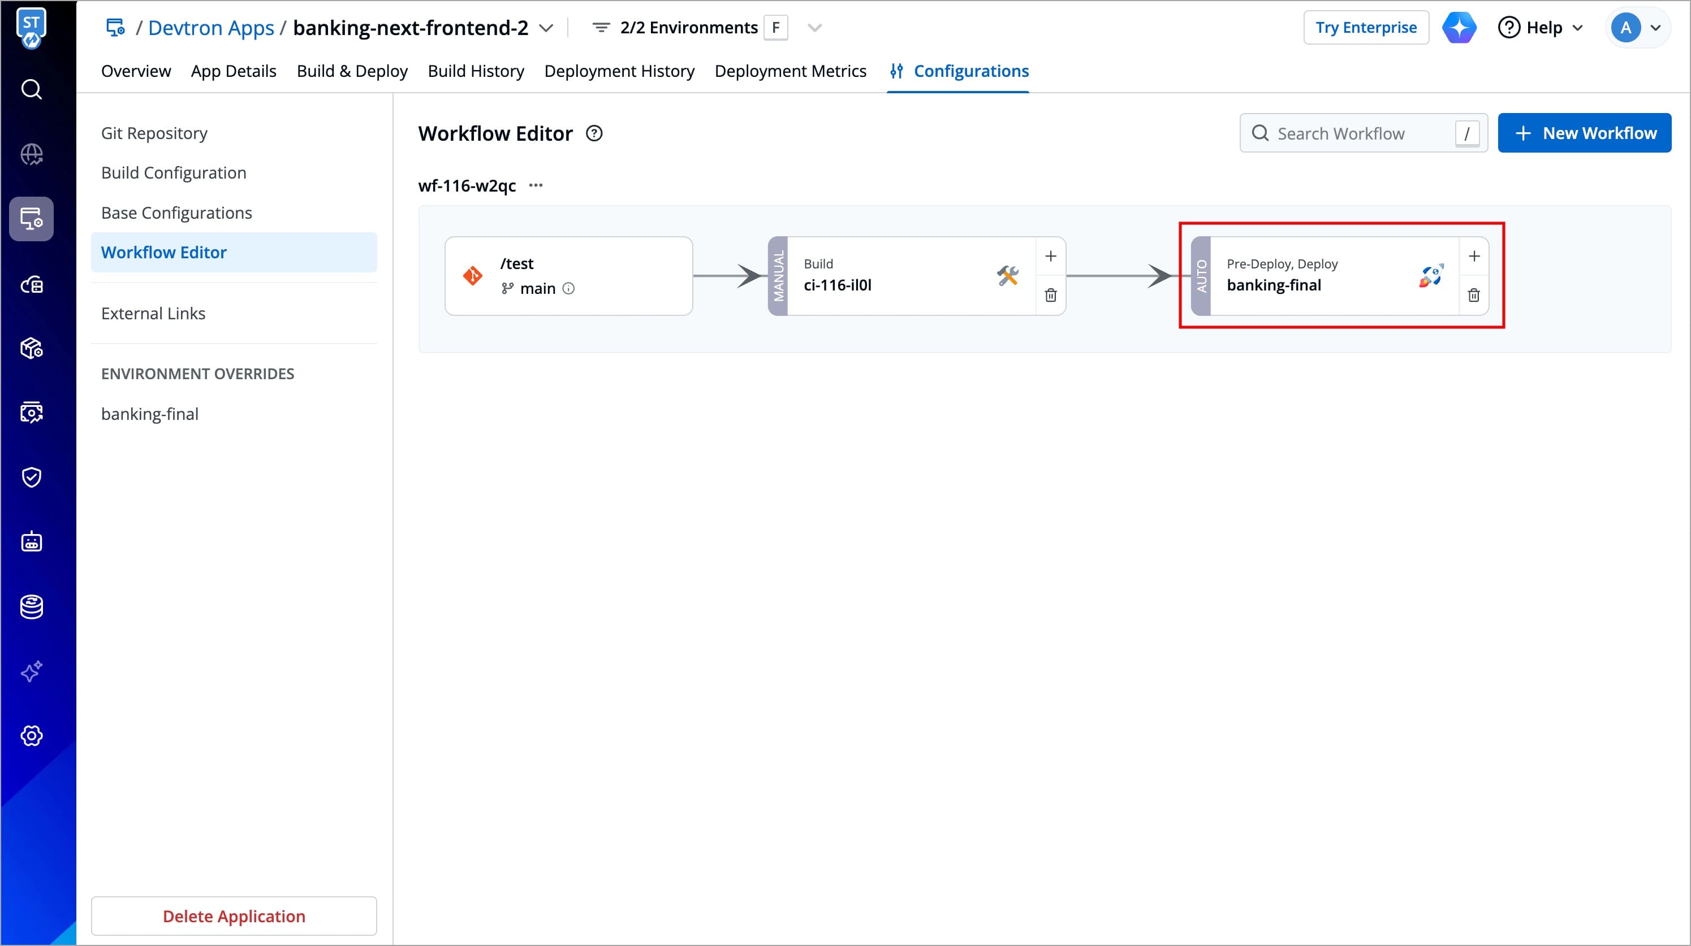The width and height of the screenshot is (1691, 946).
Task: Click the AI assistant sparkle icon
Action: point(1459,28)
